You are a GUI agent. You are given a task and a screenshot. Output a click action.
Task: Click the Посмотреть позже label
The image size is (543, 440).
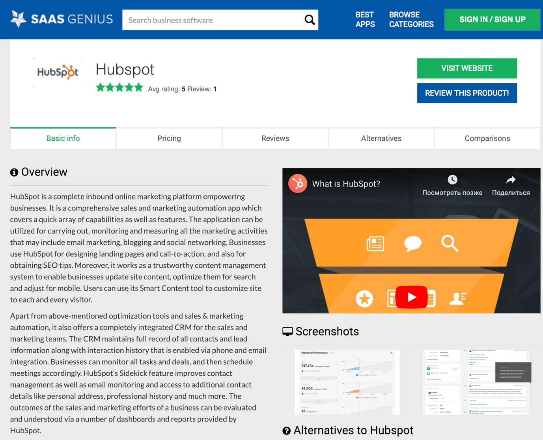[x=452, y=193]
